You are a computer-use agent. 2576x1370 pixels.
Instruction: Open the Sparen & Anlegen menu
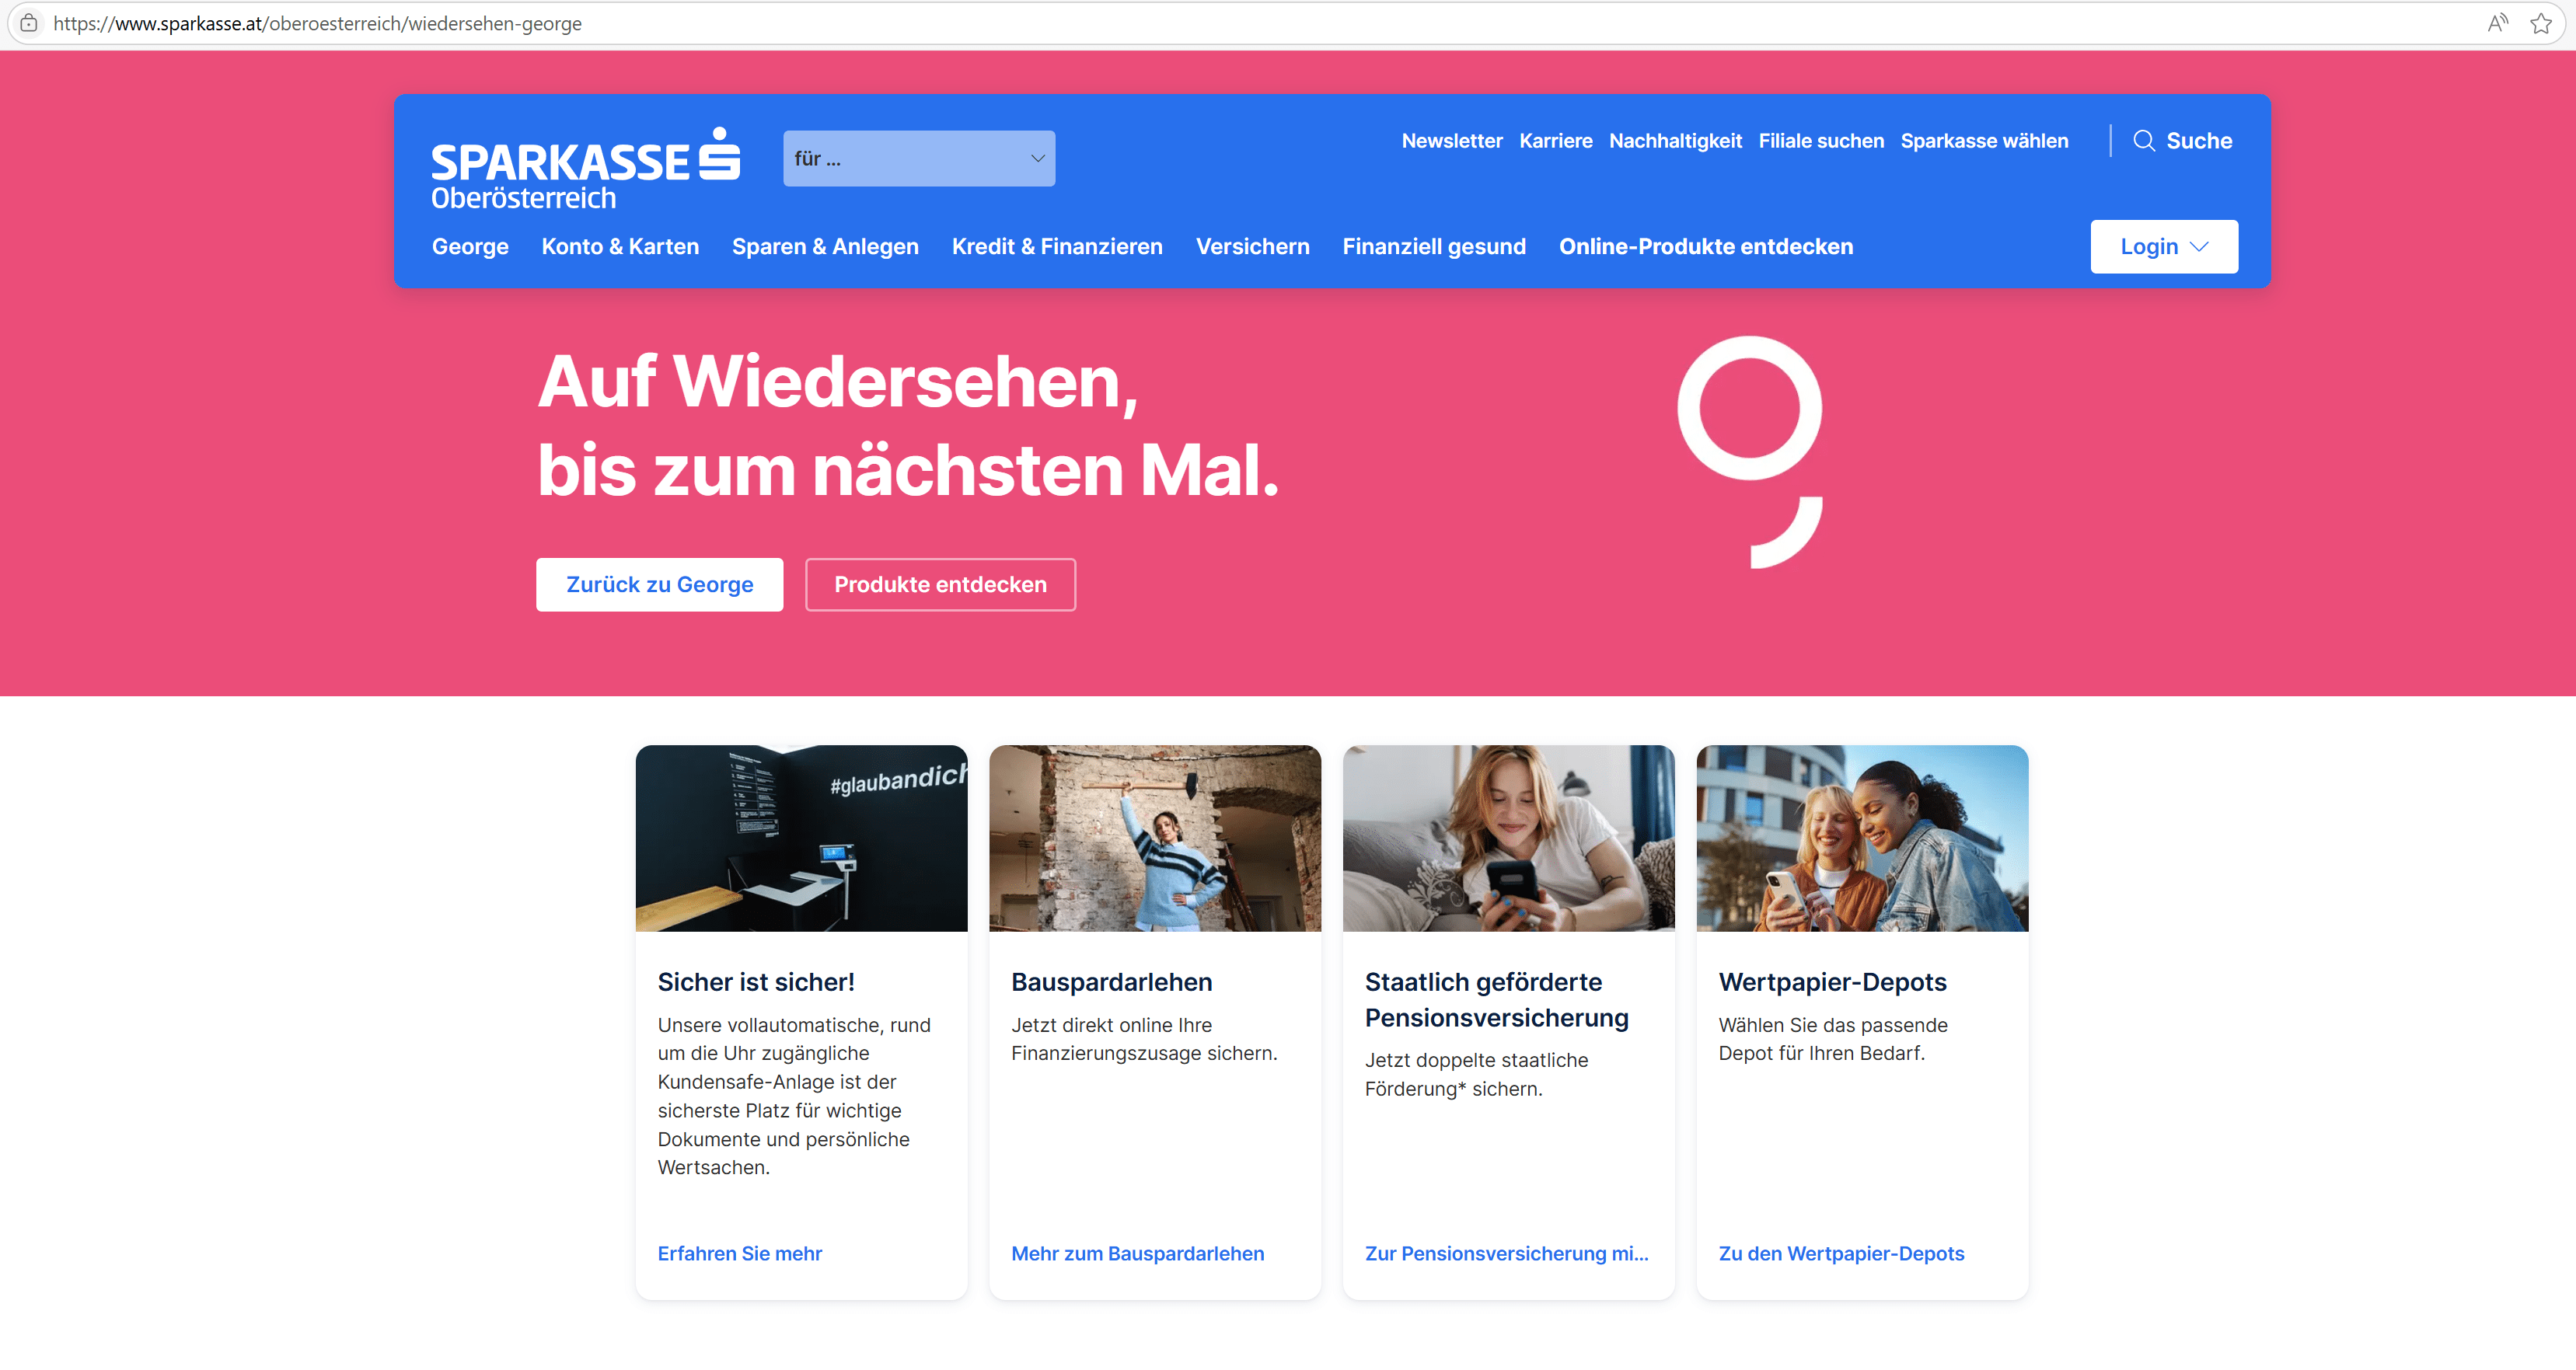825,247
